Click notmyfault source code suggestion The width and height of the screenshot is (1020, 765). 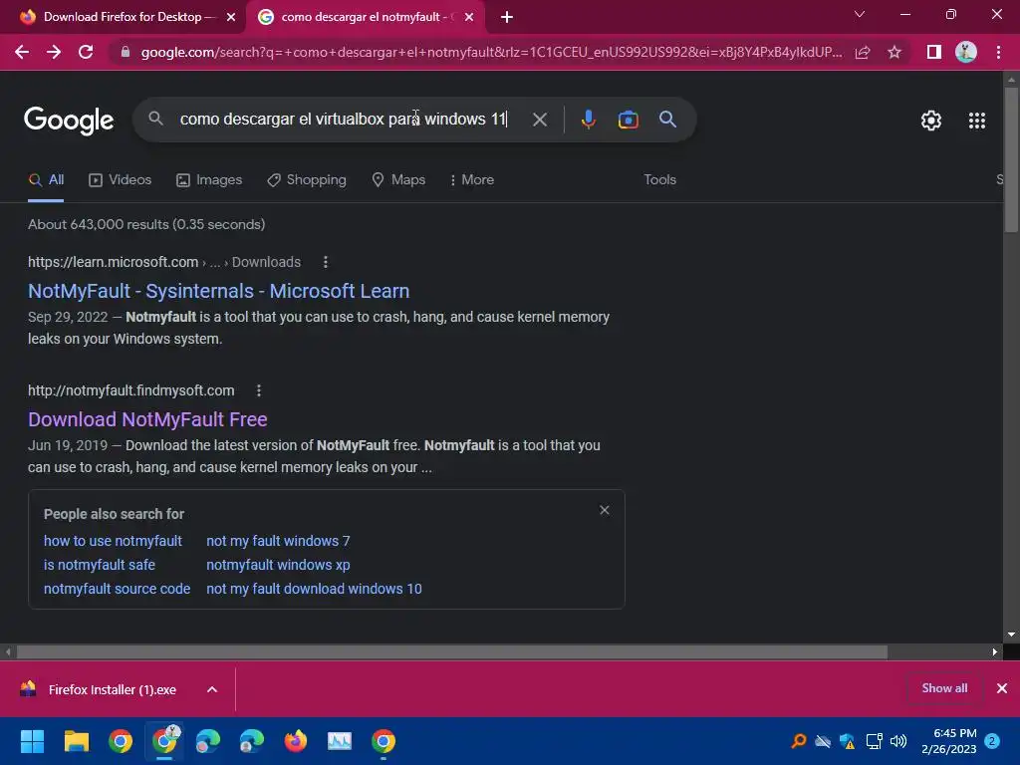[118, 589]
